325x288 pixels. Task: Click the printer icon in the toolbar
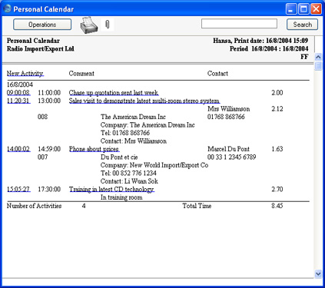click(x=89, y=25)
